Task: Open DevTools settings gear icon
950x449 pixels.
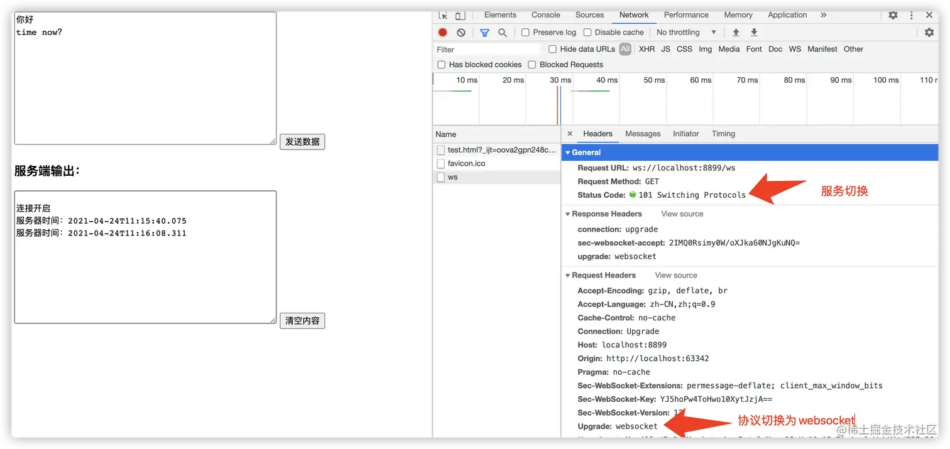Action: (893, 15)
